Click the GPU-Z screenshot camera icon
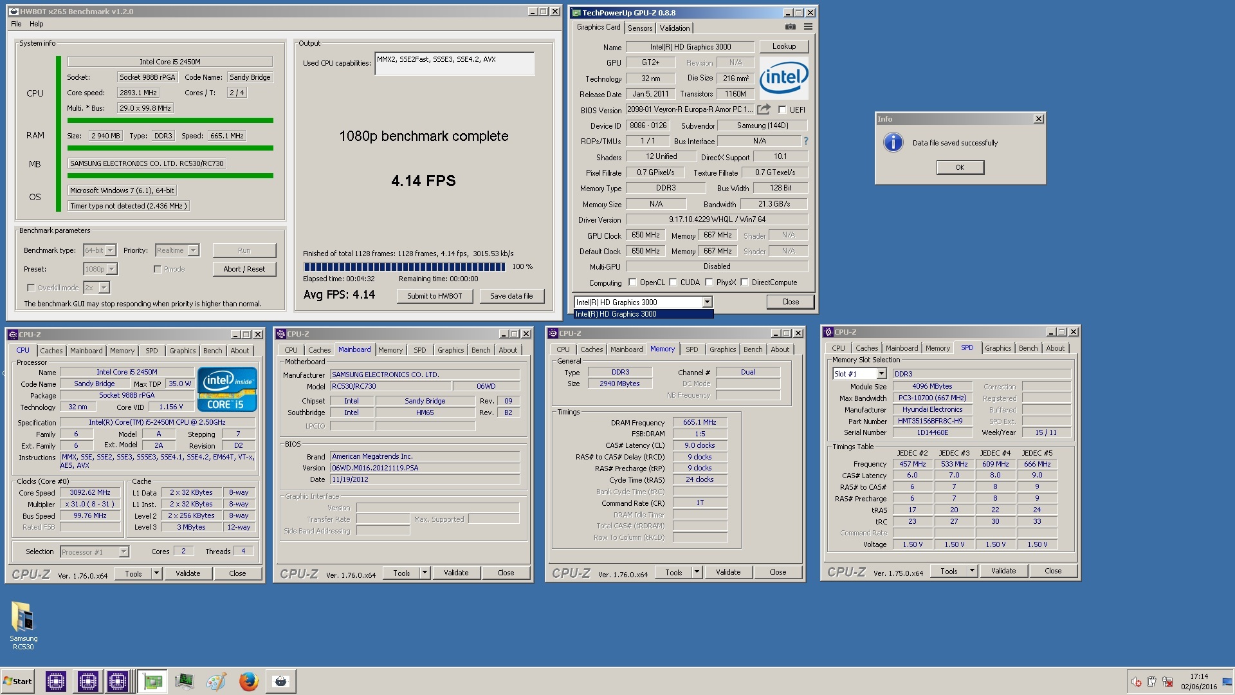 (x=791, y=27)
